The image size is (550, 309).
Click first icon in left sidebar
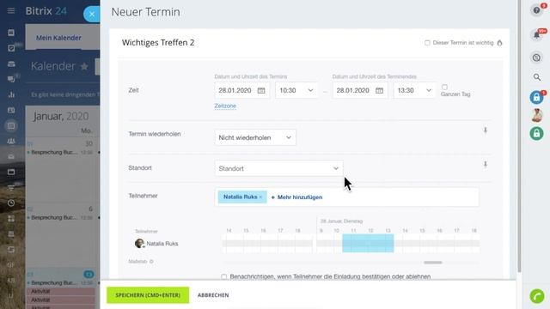[11, 33]
